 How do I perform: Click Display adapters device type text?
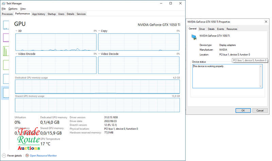[227, 45]
